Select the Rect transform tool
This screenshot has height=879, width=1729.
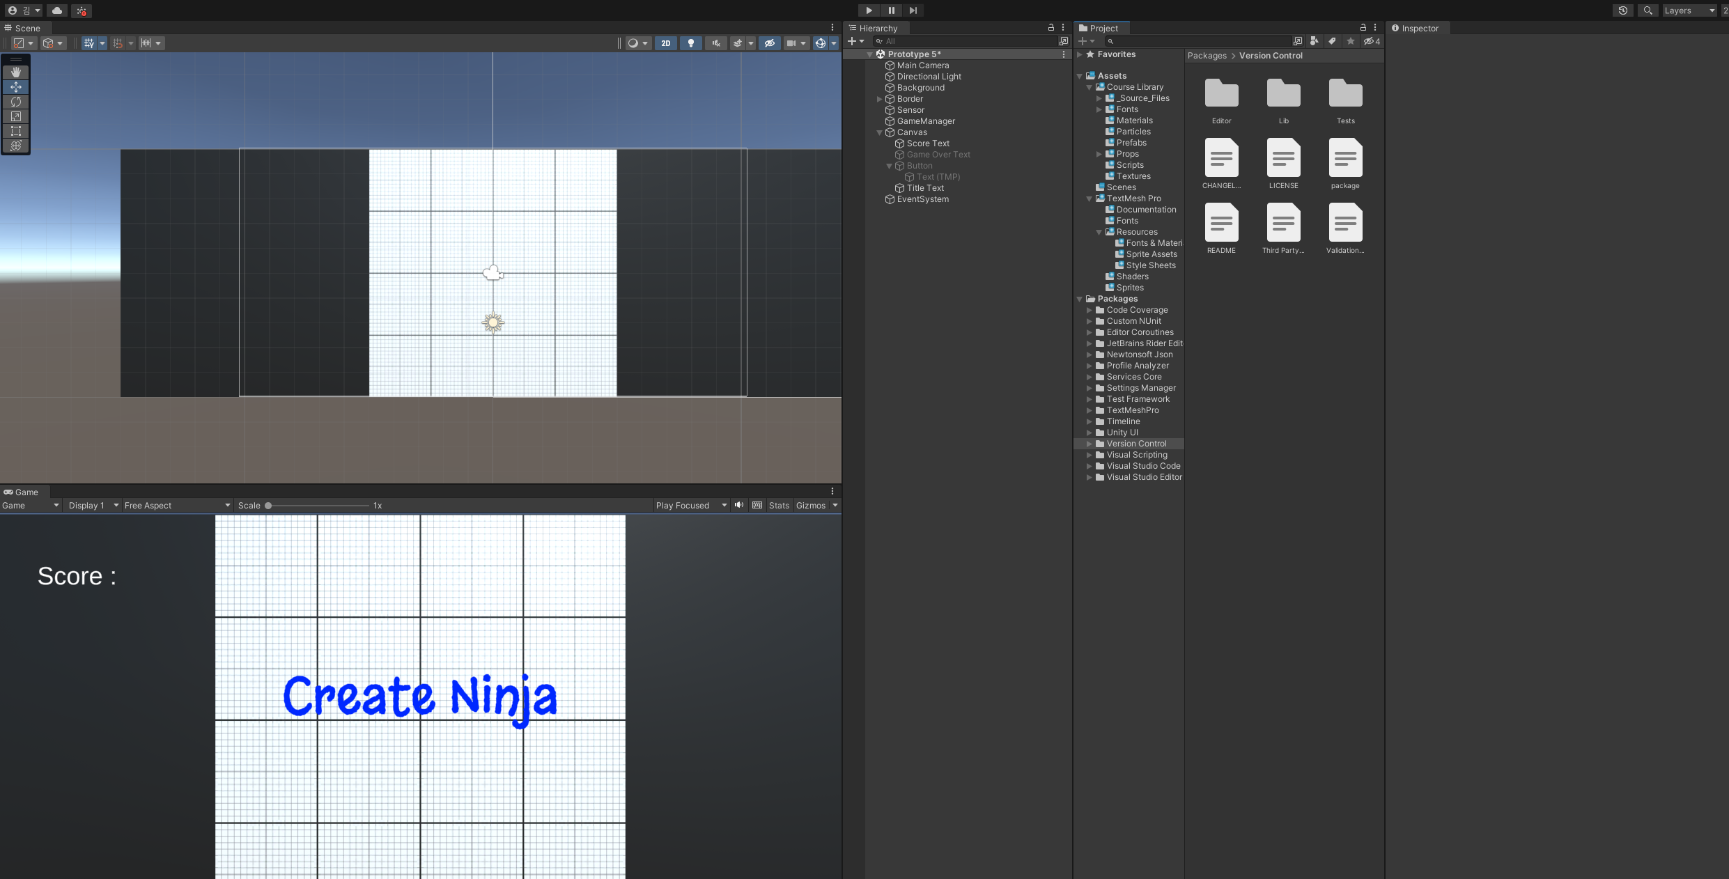pyautogui.click(x=16, y=131)
